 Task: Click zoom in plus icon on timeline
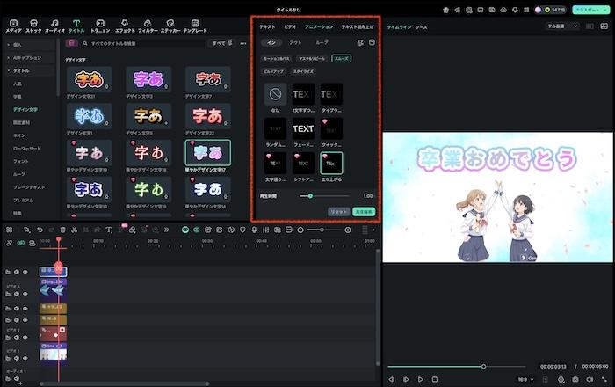[x=348, y=230]
